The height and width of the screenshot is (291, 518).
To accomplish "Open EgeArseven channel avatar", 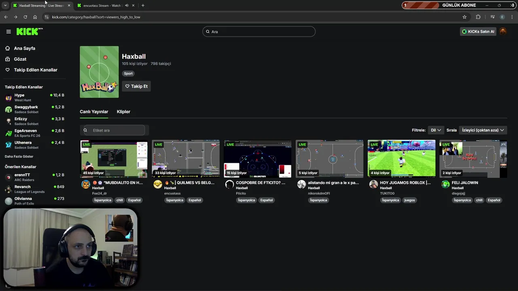I will tap(8, 133).
